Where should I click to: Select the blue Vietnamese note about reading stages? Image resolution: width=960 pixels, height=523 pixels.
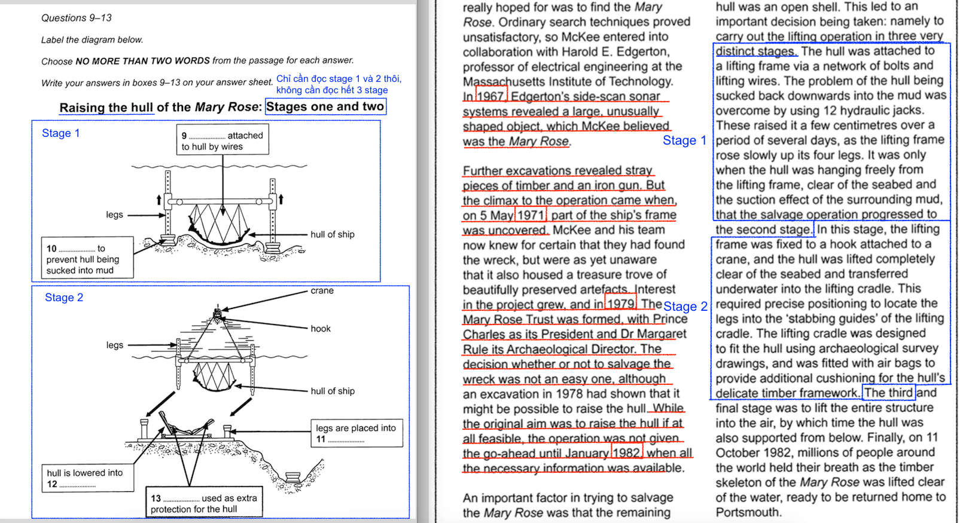[x=339, y=84]
